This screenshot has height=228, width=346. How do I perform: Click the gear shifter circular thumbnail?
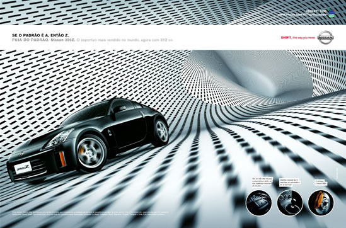tap(290, 203)
